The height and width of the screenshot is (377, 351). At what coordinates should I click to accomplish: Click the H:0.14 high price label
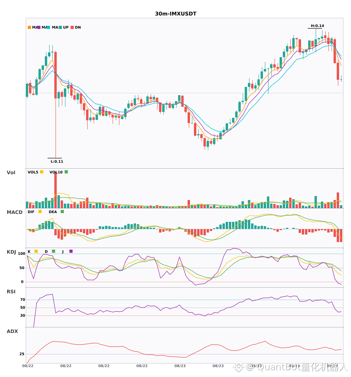317,26
